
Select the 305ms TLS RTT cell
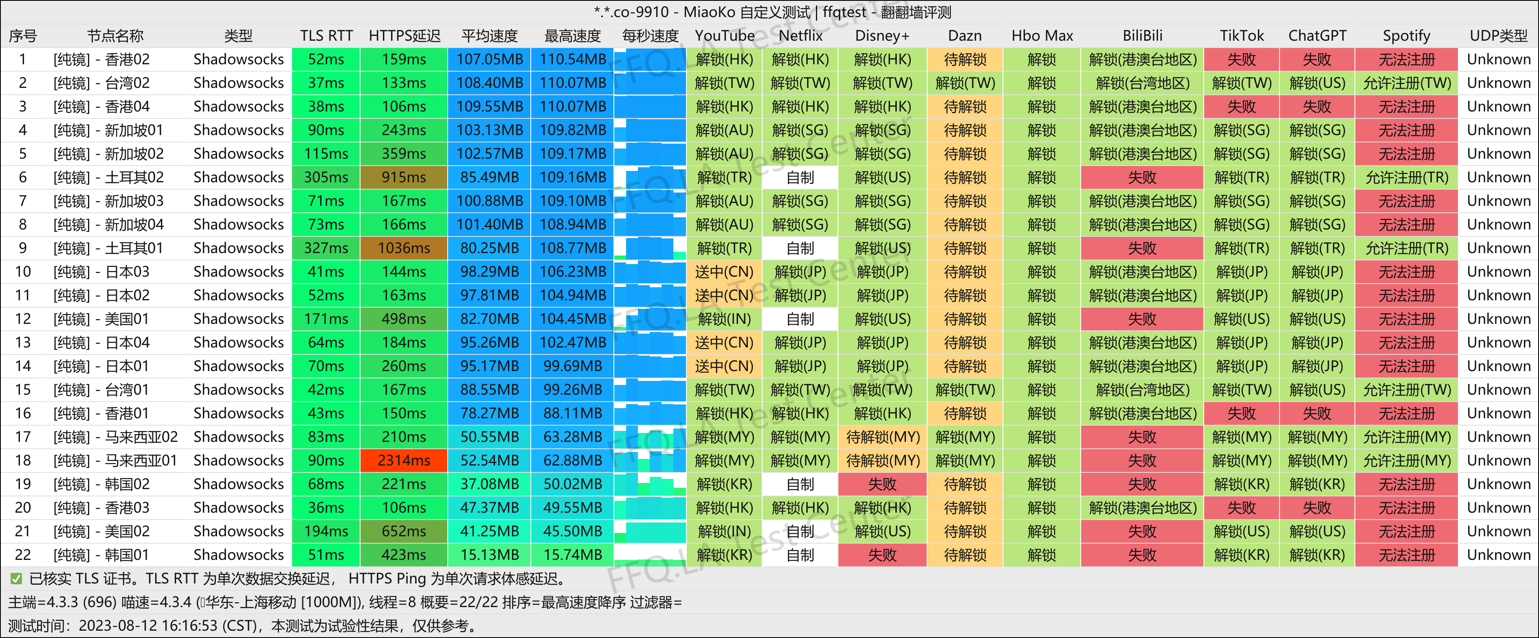326,177
